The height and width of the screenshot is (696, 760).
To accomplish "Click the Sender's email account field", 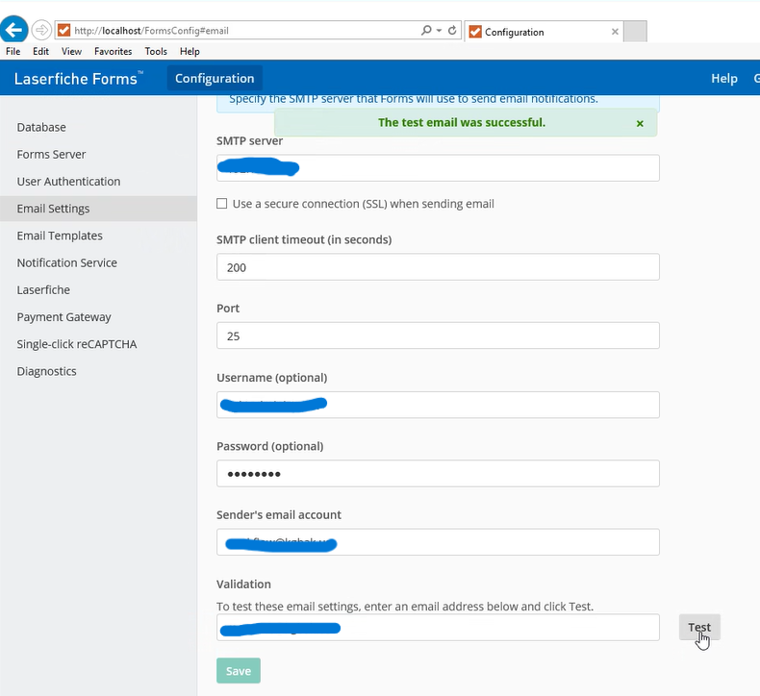I will [438, 542].
